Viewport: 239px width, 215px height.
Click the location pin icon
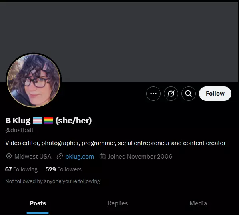[x=9, y=157]
